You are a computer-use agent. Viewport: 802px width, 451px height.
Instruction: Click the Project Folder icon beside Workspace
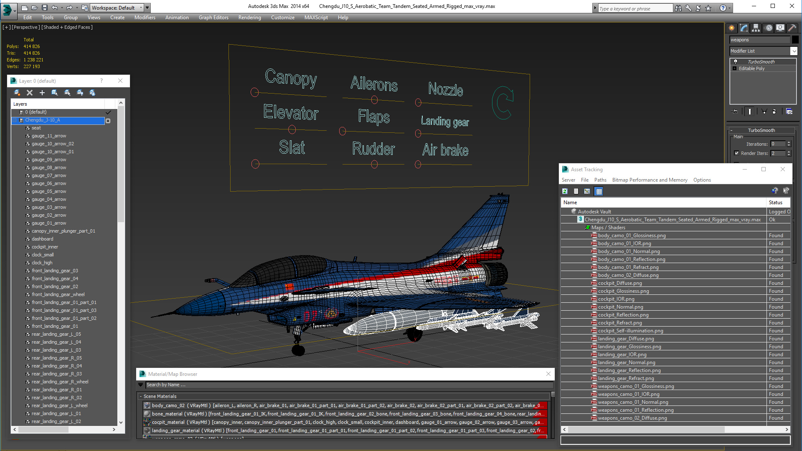(x=85, y=8)
